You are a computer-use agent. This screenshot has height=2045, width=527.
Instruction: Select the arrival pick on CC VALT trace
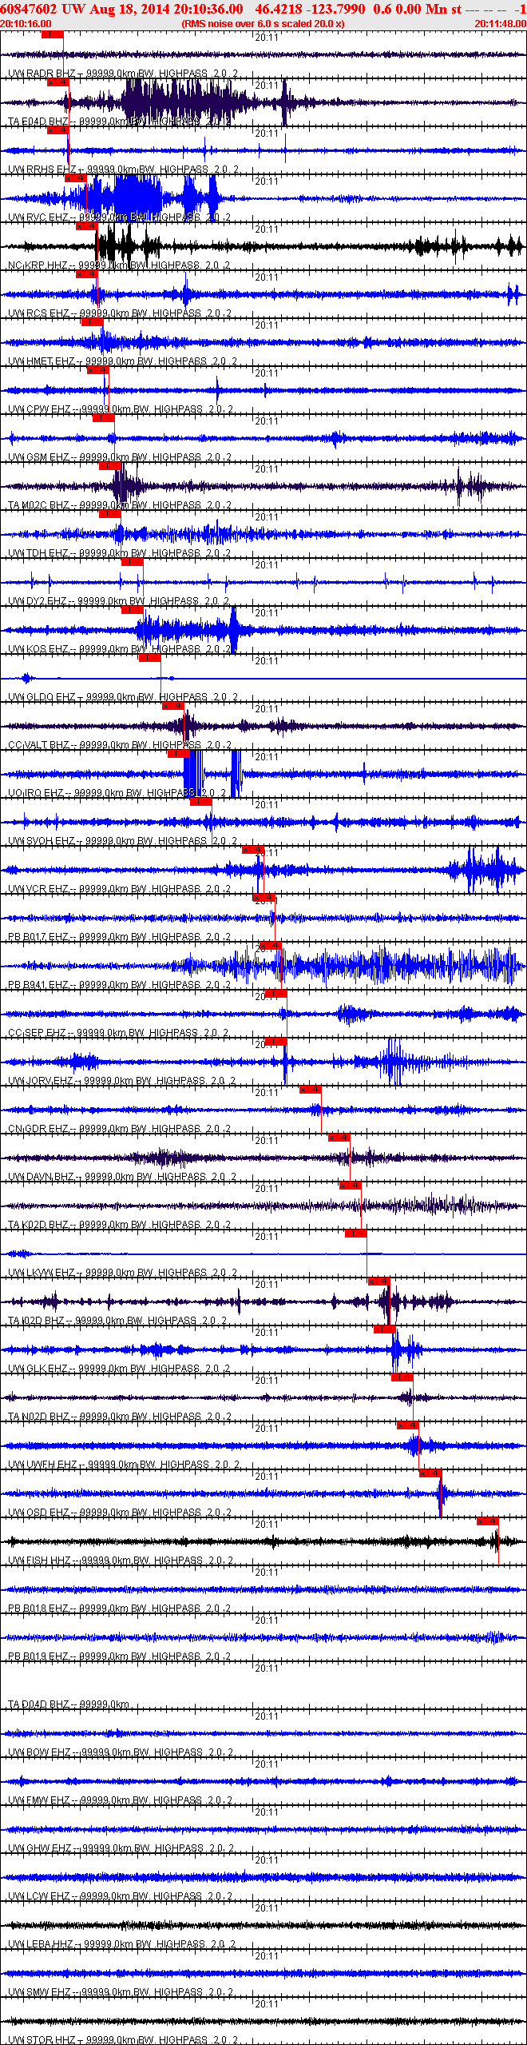coord(172,706)
